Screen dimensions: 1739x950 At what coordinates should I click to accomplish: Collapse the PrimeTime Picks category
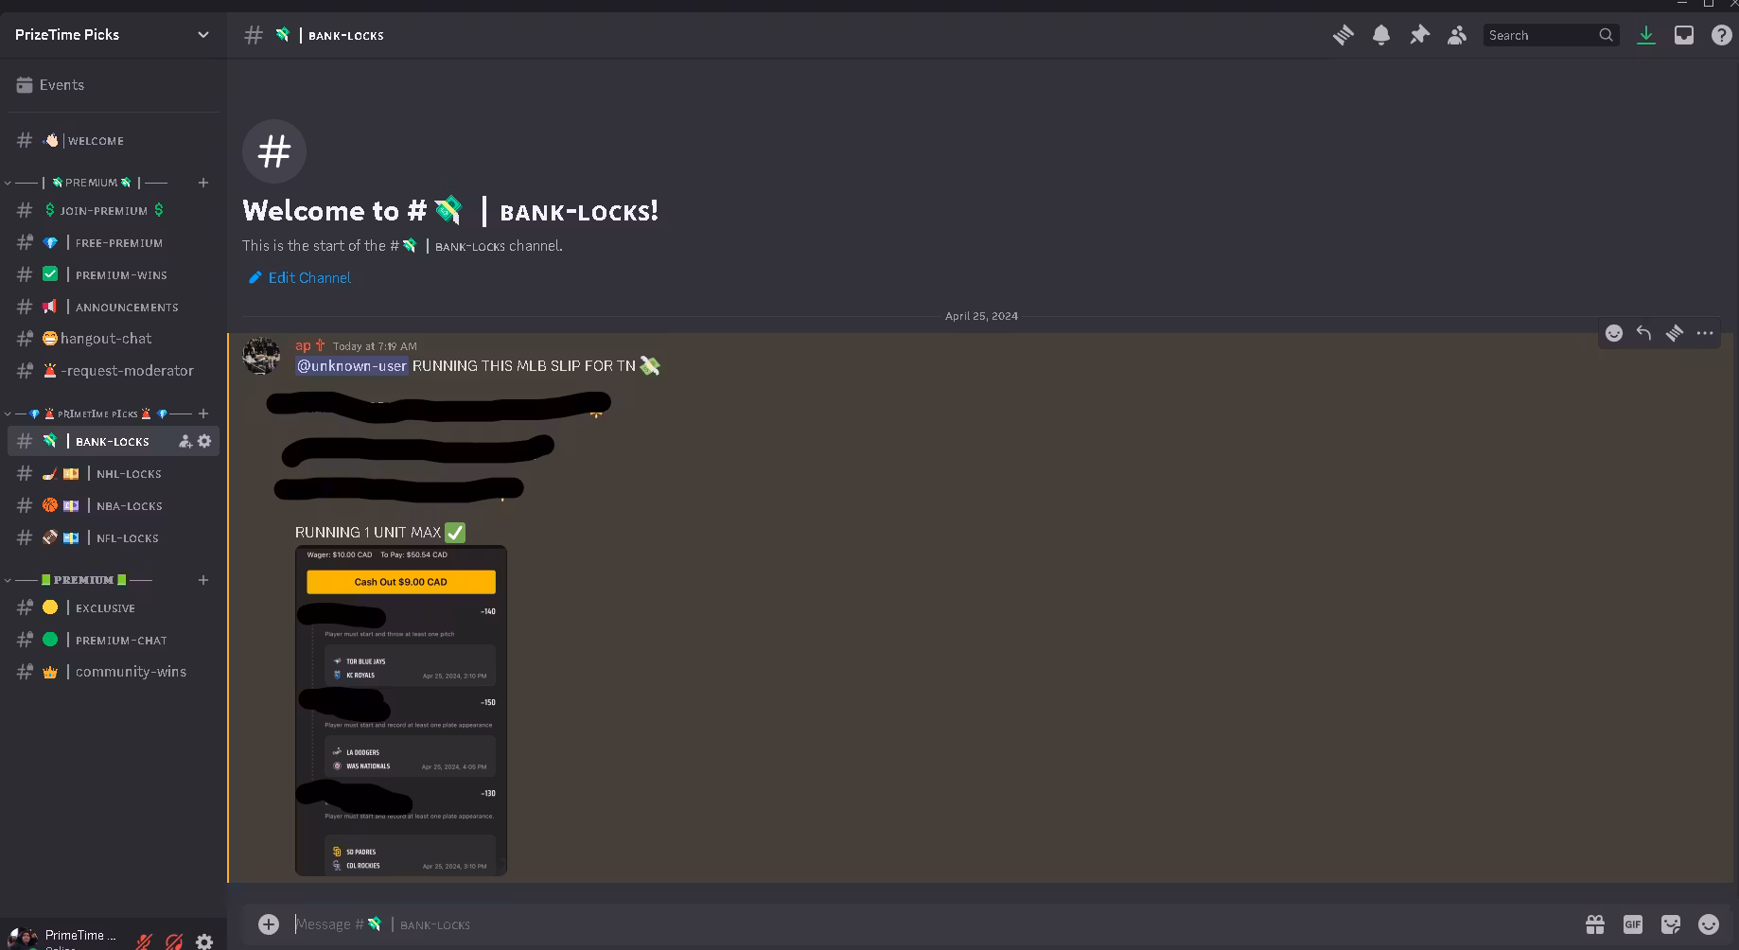(x=97, y=413)
